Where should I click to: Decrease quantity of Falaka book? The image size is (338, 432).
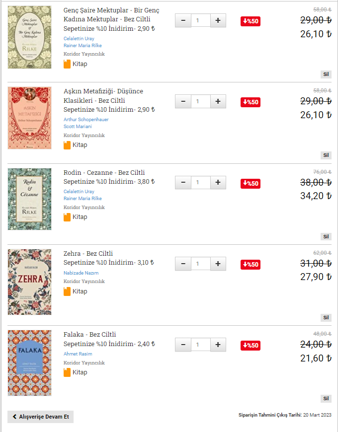pyautogui.click(x=183, y=345)
